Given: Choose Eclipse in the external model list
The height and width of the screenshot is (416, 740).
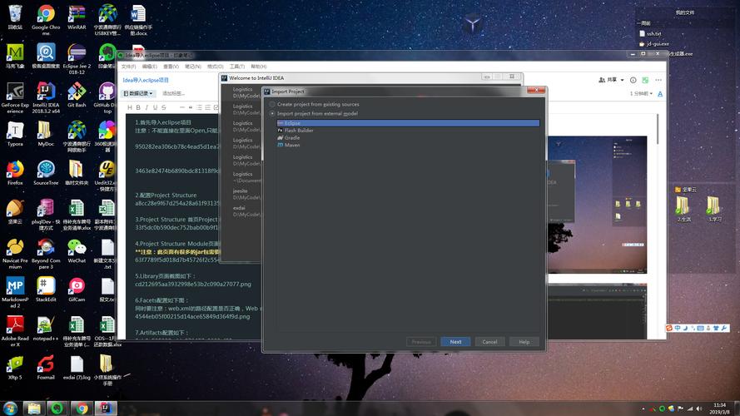Looking at the screenshot, I should point(408,123).
